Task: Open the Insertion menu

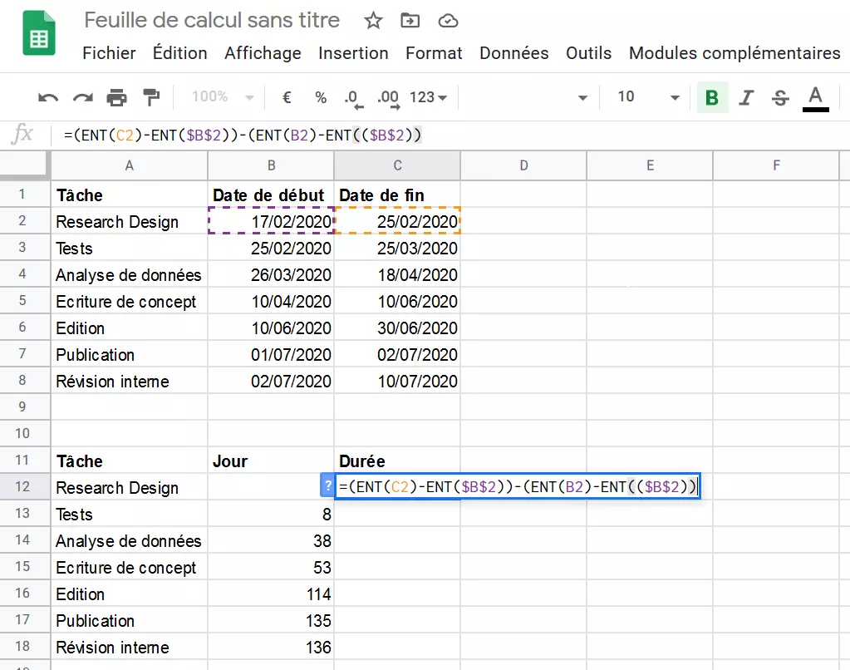Action: (x=353, y=53)
